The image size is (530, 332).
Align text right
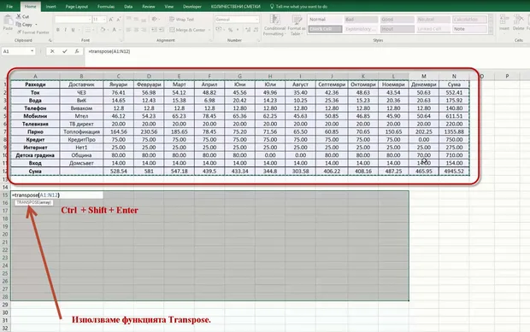pos(144,30)
